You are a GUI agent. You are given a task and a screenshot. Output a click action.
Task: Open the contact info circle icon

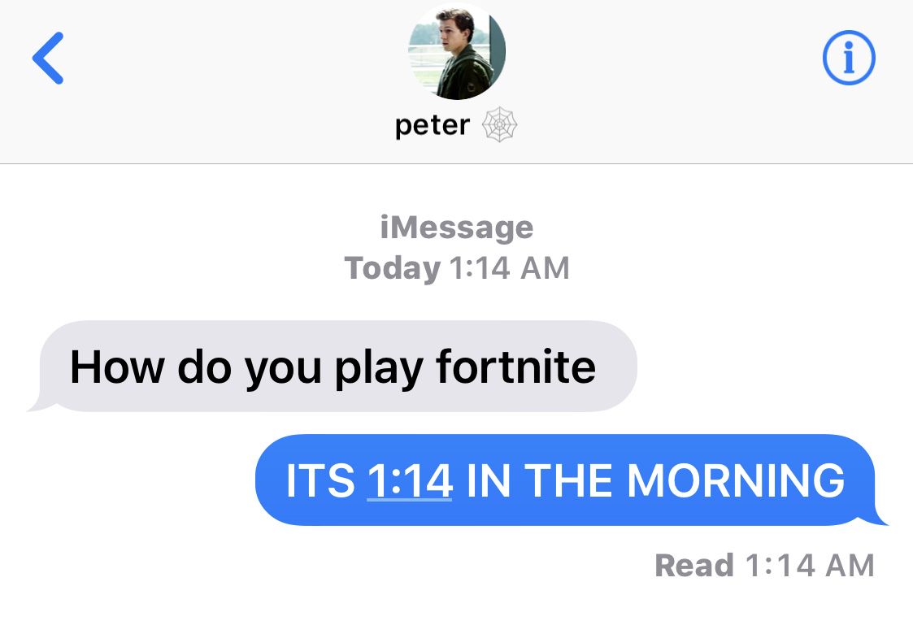849,58
